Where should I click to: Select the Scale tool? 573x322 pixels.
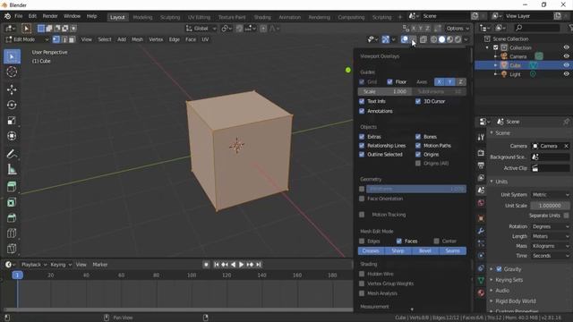(12, 121)
